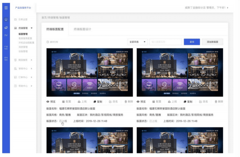Viewport: 240px width, 157px height.
Task: Click 上线 upload icon on the first card
Action: (x=79, y=102)
